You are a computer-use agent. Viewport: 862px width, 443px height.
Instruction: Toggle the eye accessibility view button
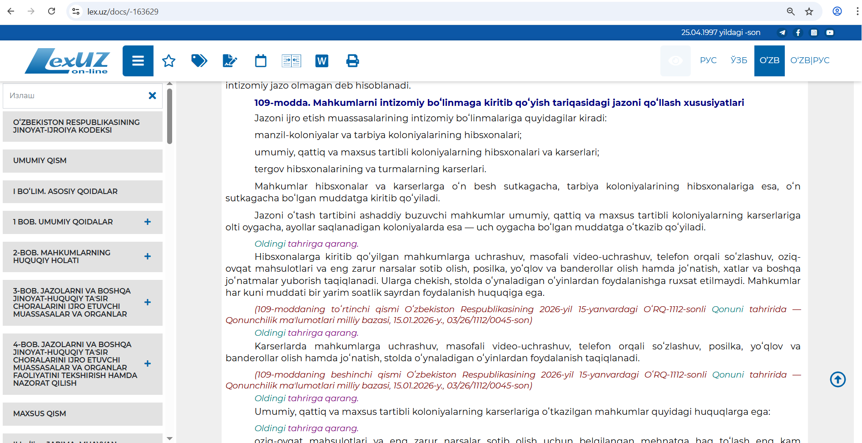pyautogui.click(x=675, y=61)
